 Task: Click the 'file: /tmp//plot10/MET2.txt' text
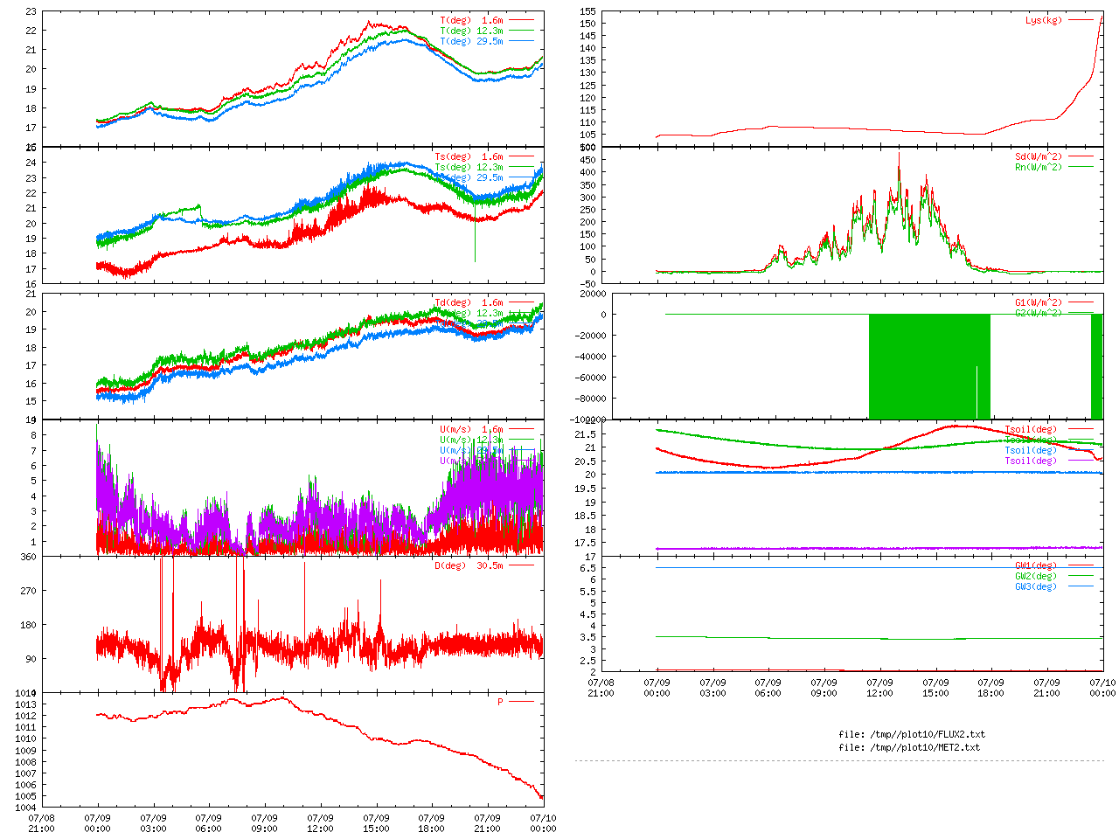pos(909,747)
